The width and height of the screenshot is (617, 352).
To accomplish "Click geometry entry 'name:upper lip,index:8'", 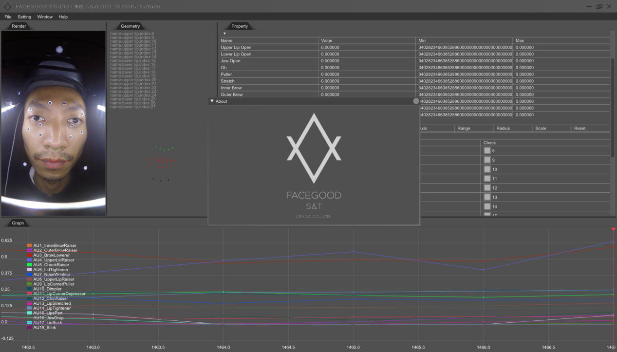I will point(132,34).
